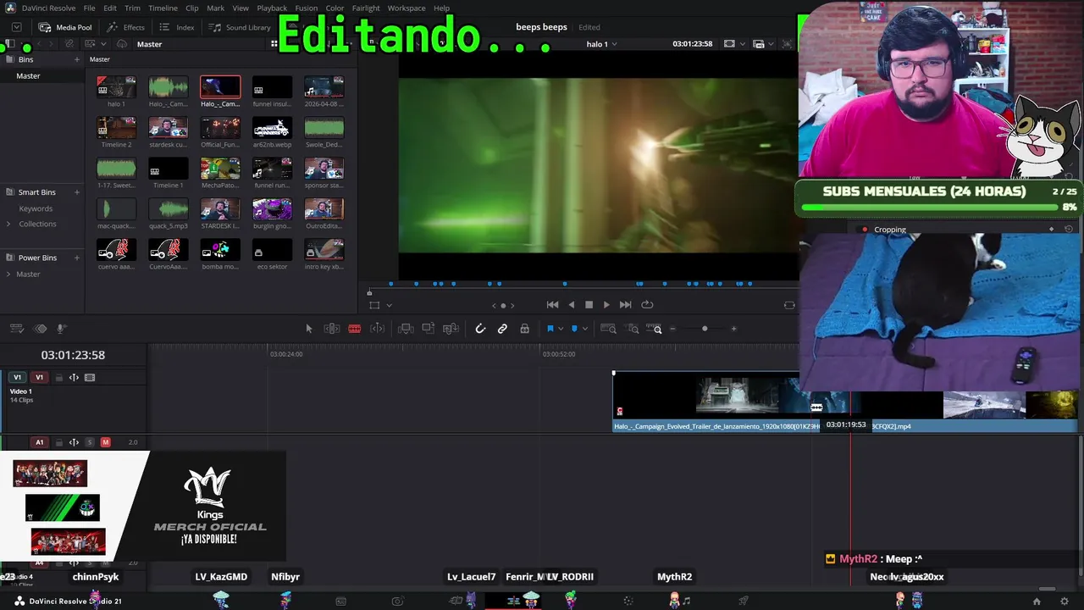
Task: Select the Master bin in Bins
Action: coord(28,76)
